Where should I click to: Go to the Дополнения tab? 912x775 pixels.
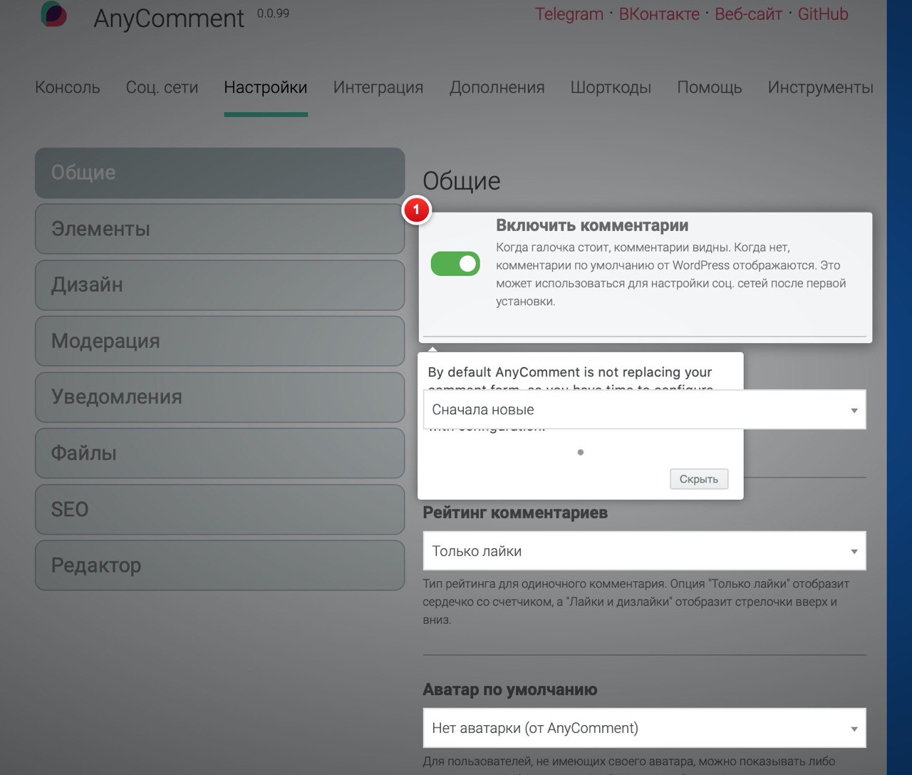click(497, 88)
